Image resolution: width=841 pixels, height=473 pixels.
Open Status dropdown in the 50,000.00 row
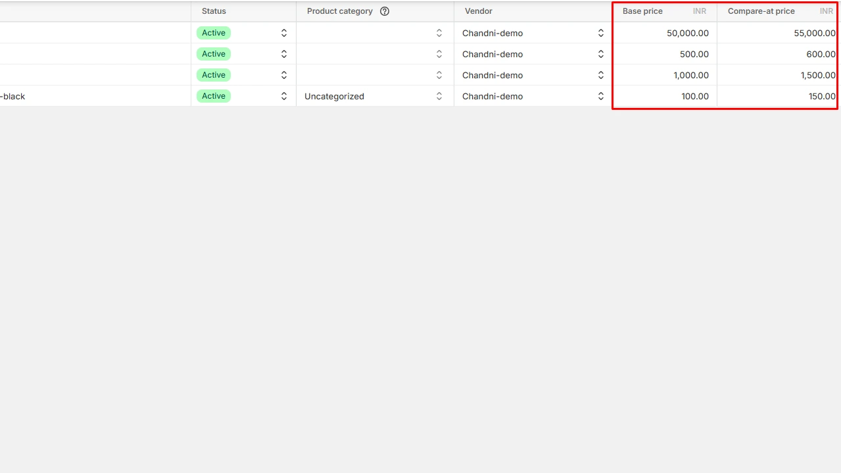tap(284, 33)
